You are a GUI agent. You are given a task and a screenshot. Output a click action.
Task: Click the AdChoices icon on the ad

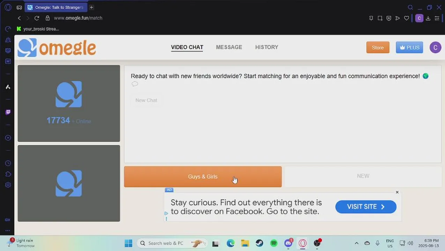pyautogui.click(x=166, y=213)
